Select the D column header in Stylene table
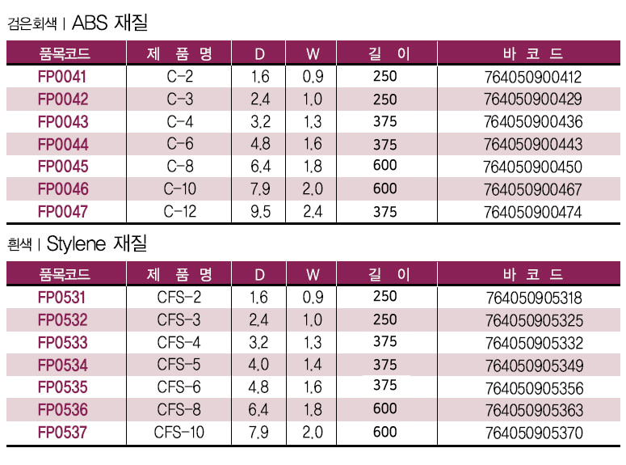626x465 pixels. [259, 275]
